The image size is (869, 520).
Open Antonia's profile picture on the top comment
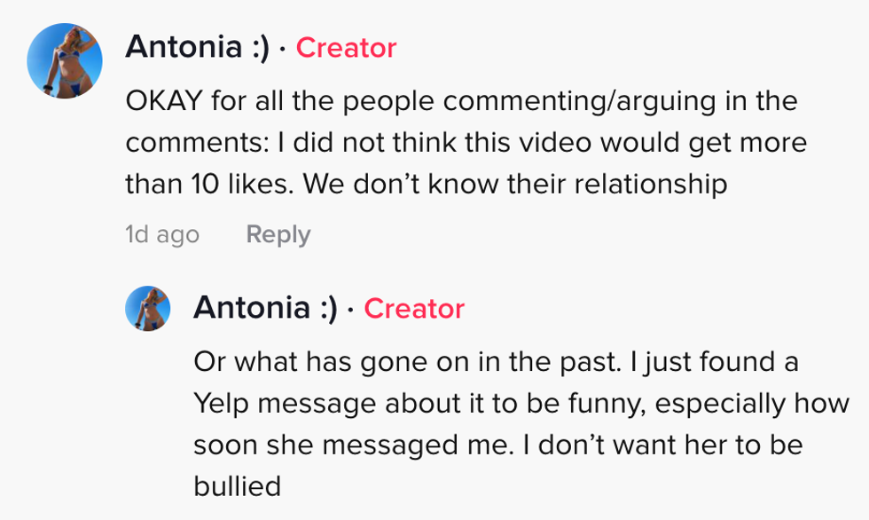pyautogui.click(x=65, y=60)
